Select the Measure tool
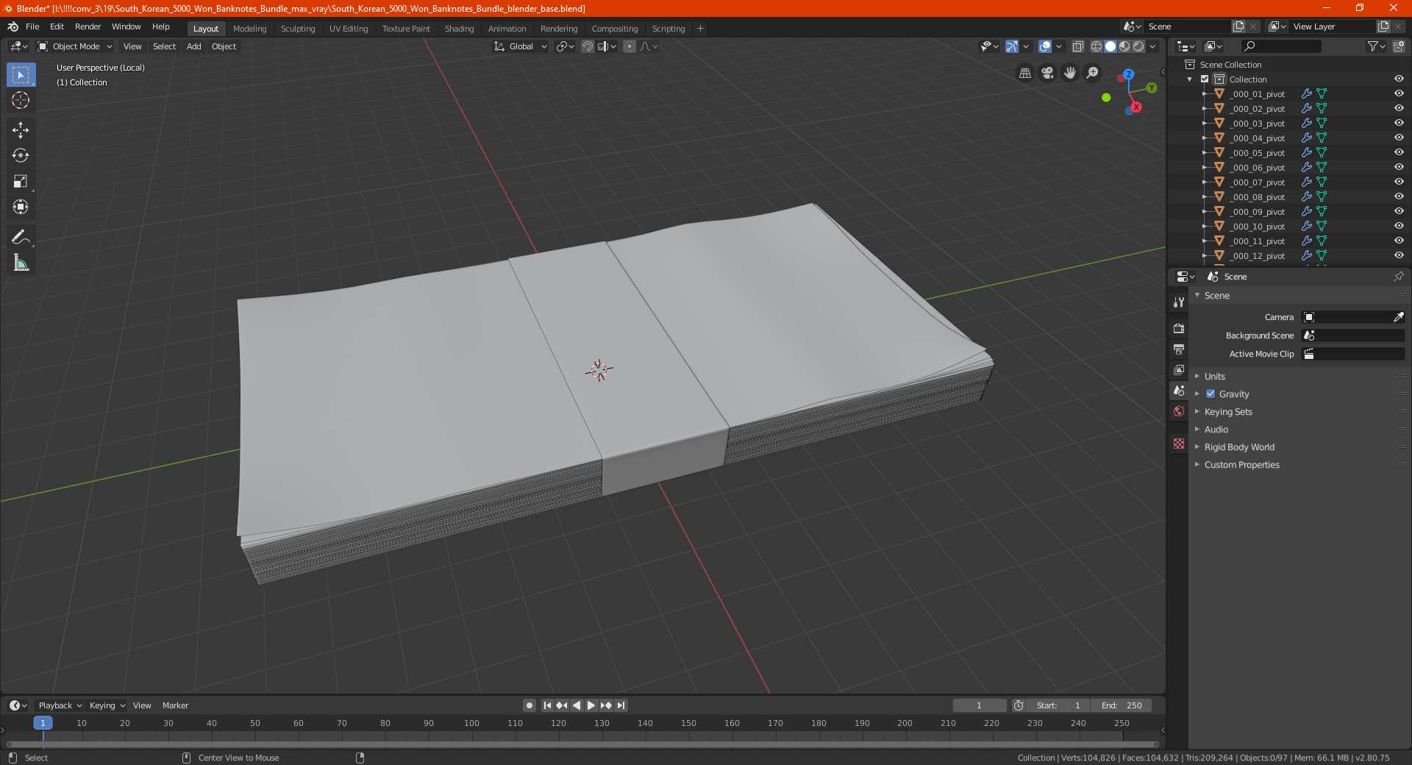 21,263
